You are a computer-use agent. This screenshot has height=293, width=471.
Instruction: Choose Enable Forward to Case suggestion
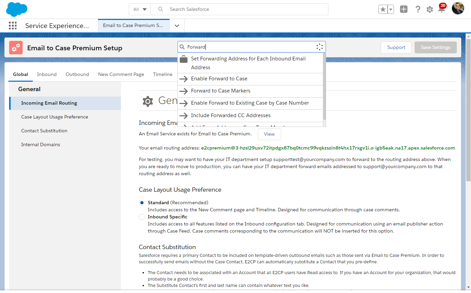[250, 79]
